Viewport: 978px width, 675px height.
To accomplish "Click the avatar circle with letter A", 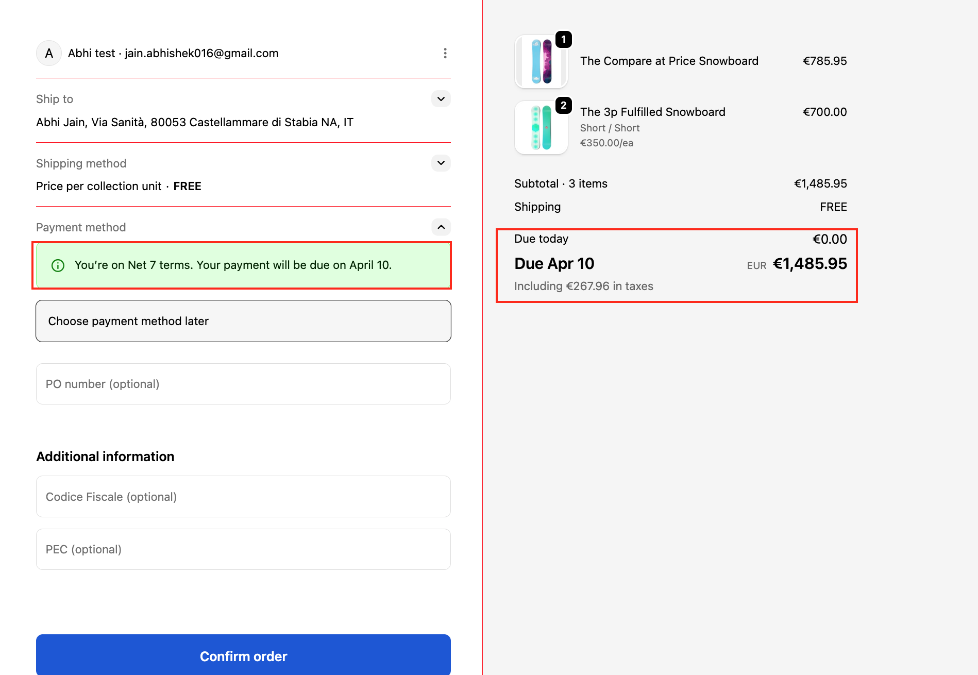I will (49, 53).
